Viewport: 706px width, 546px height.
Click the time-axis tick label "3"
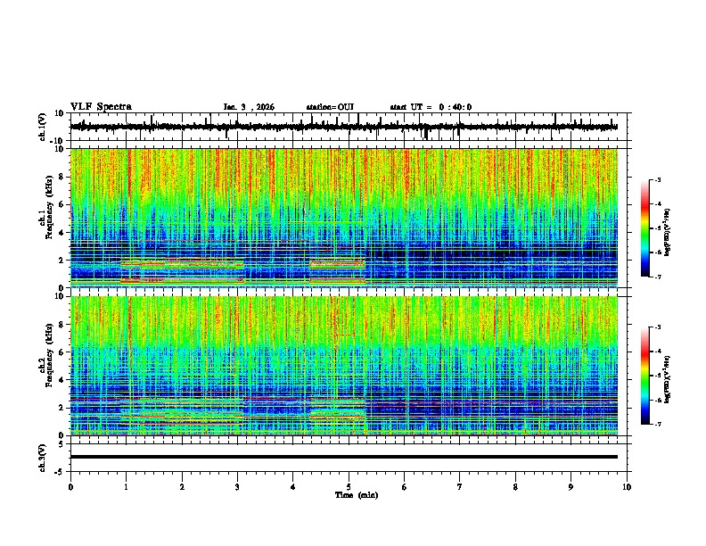237,487
